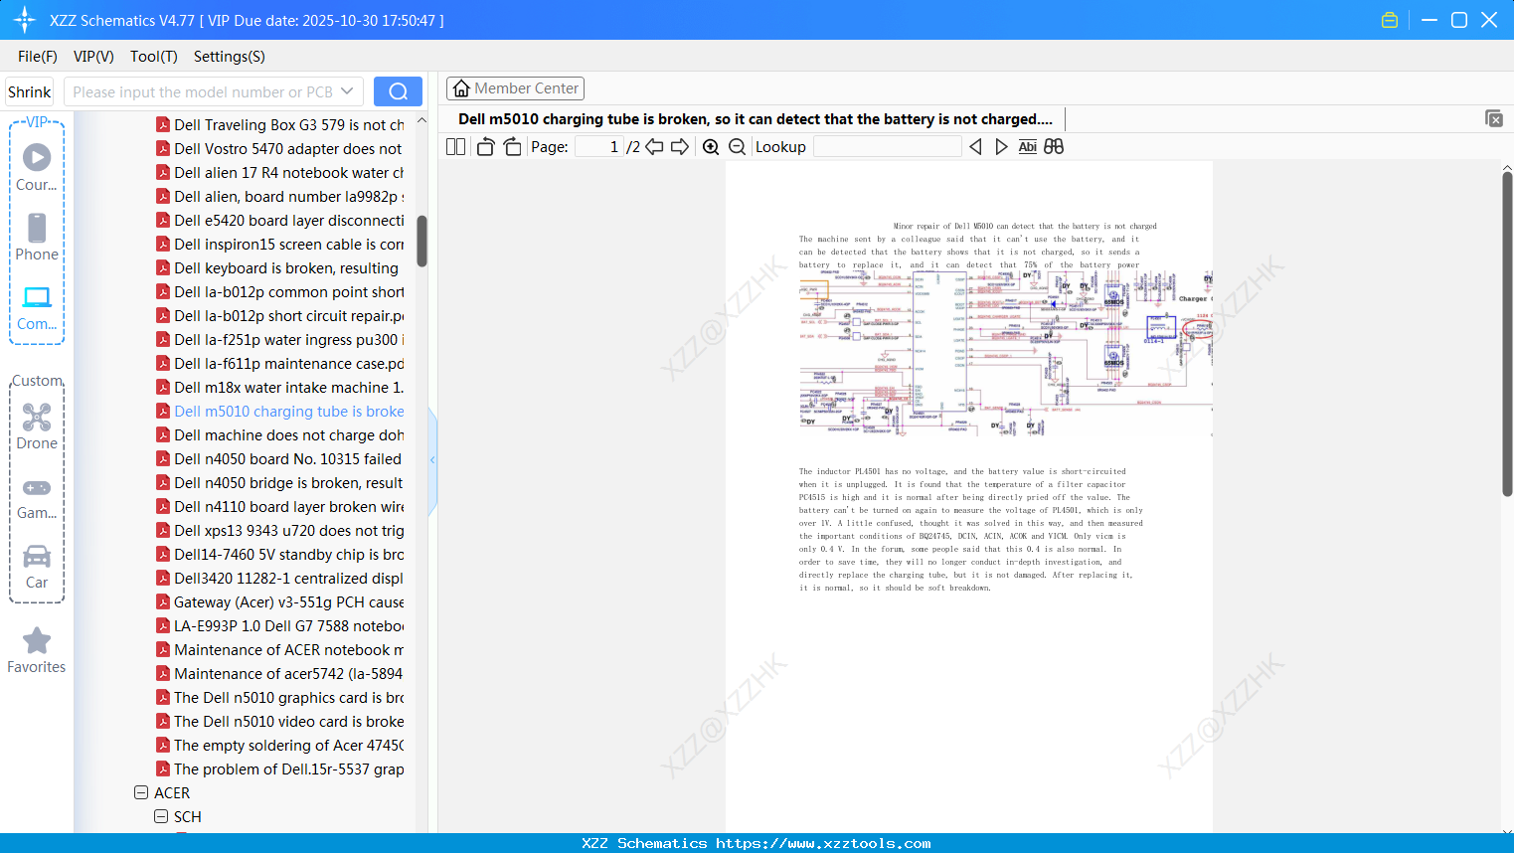
Task: Open the Car category in sidebar
Action: [x=37, y=567]
